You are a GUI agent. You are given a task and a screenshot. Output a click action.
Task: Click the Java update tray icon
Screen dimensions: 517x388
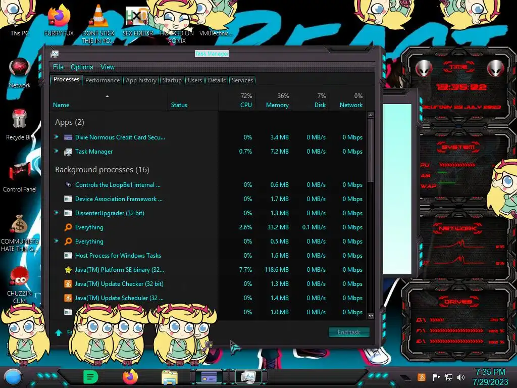pyautogui.click(x=421, y=377)
